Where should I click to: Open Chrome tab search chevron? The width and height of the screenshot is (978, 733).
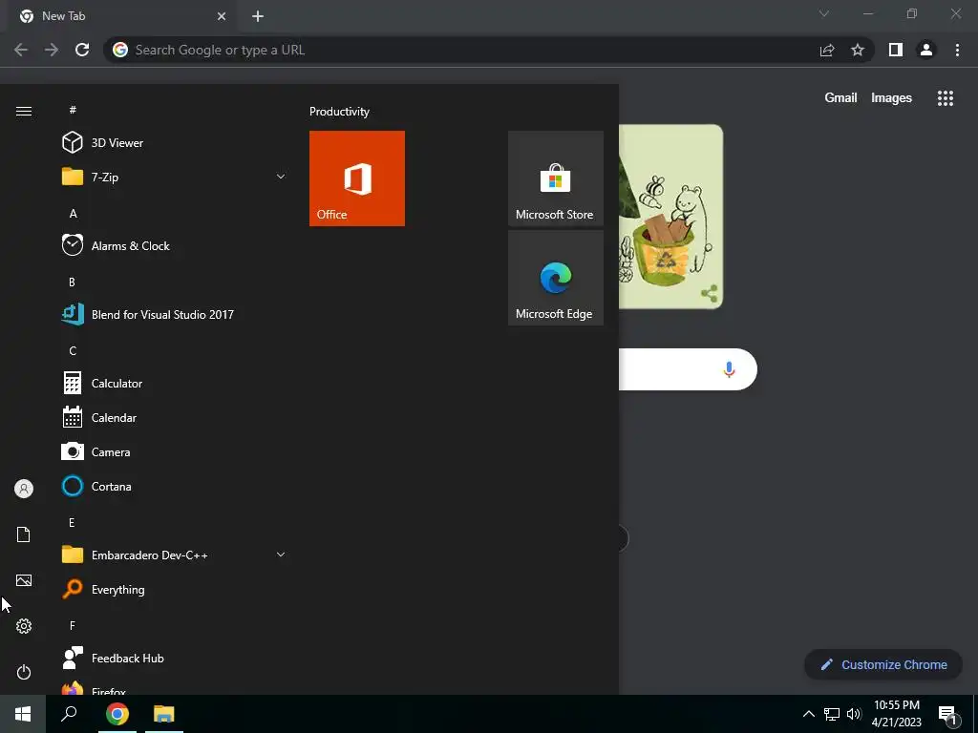(824, 13)
